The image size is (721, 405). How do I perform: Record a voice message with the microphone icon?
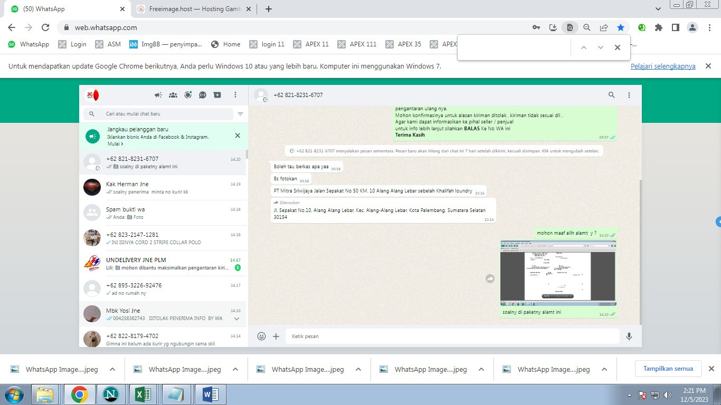click(629, 336)
